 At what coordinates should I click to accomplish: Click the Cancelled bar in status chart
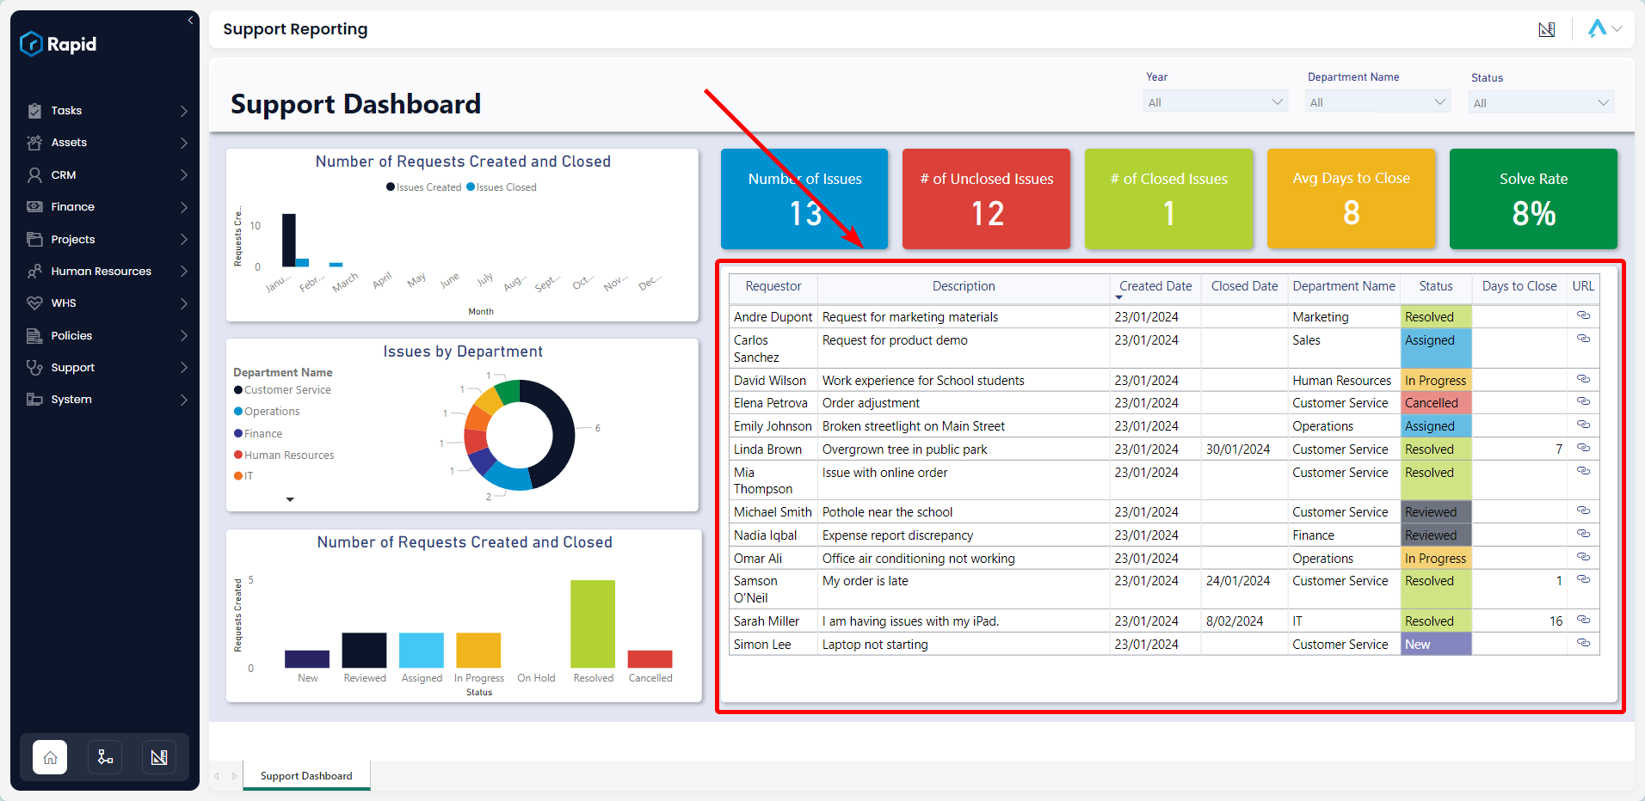click(x=650, y=659)
